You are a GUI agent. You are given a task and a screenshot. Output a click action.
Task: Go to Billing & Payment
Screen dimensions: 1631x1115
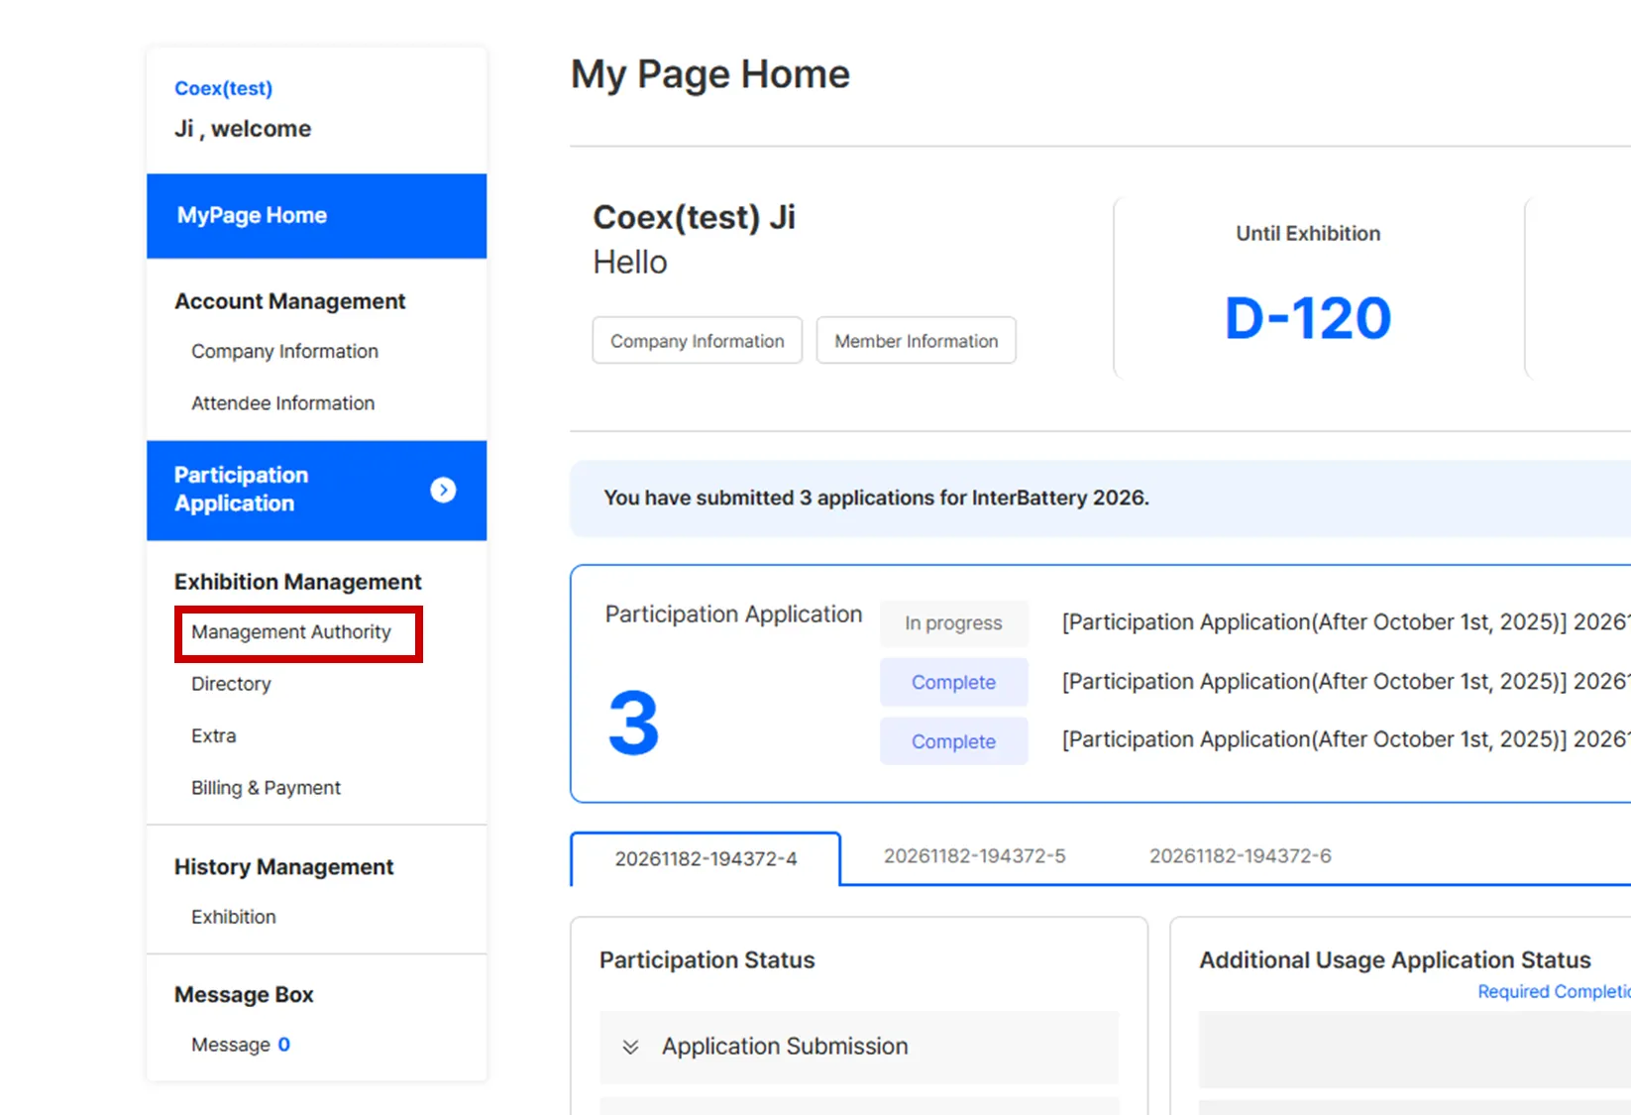click(x=266, y=788)
